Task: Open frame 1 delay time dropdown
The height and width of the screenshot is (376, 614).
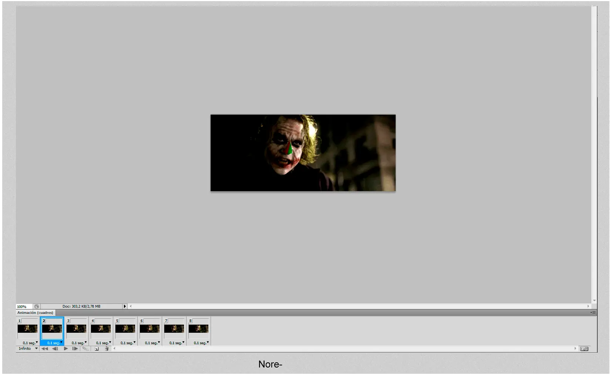Action: coord(30,343)
